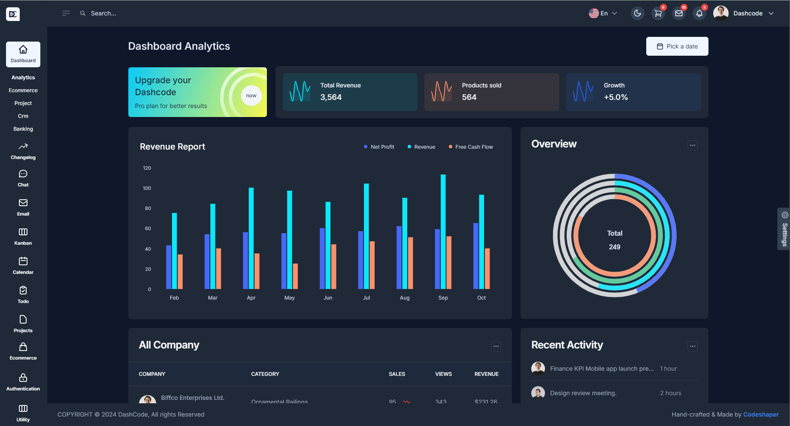Image resolution: width=790 pixels, height=426 pixels.
Task: Toggle the sidebar hamburger menu
Action: click(x=66, y=13)
